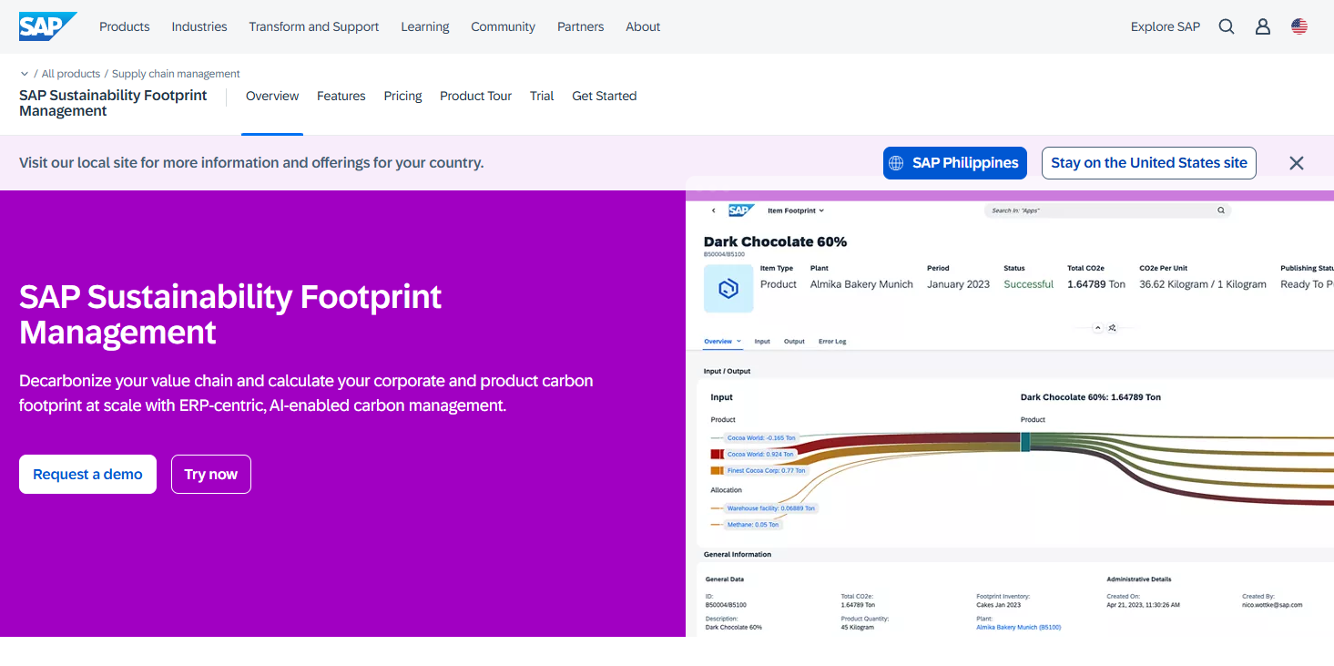The image size is (1334, 666).
Task: Open the Transform and Support menu
Action: pos(314,26)
